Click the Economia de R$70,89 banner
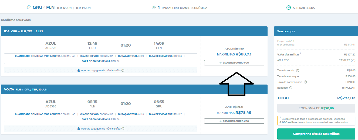 coord(316,108)
